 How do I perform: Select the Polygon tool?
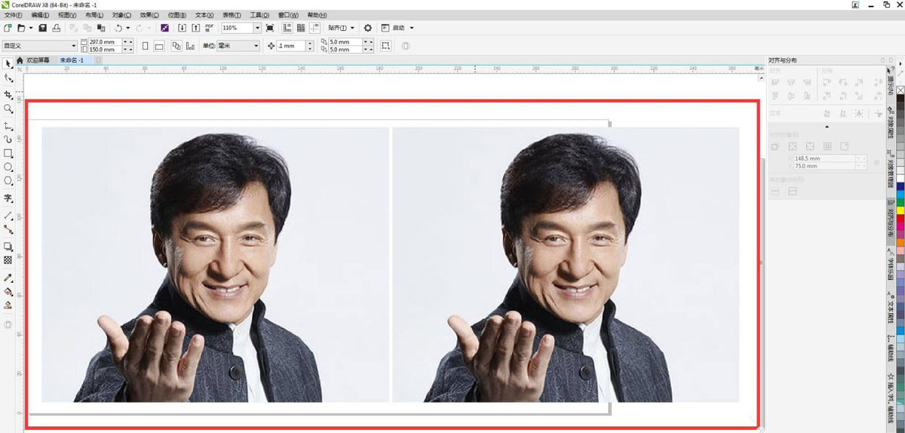tap(8, 181)
